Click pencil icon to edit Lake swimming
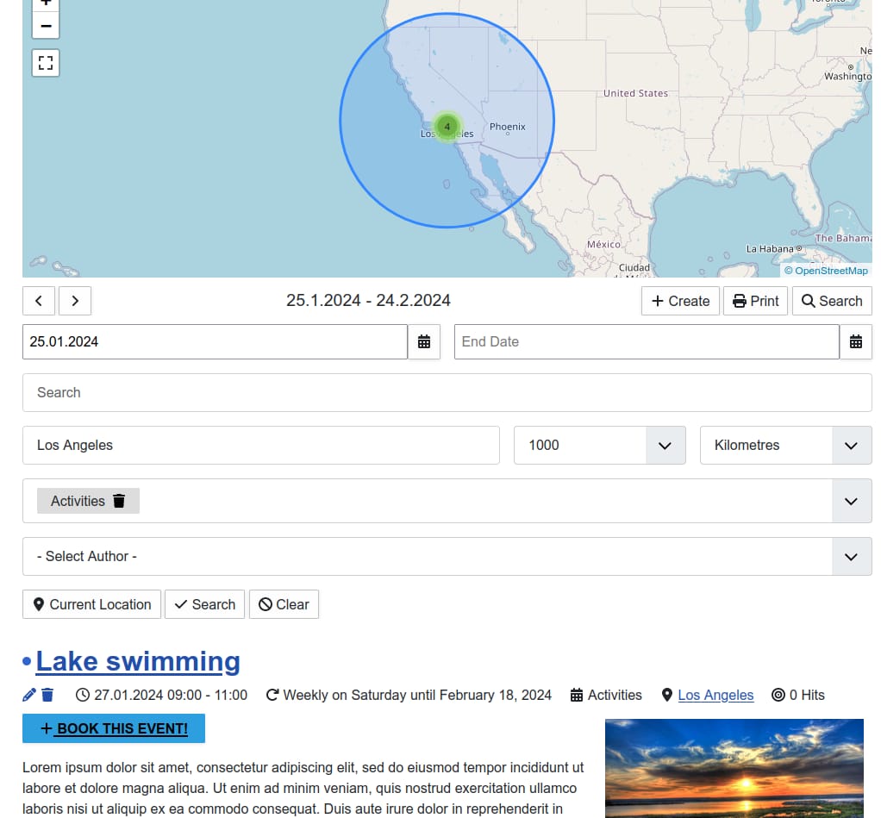The width and height of the screenshot is (881, 818). (x=29, y=695)
